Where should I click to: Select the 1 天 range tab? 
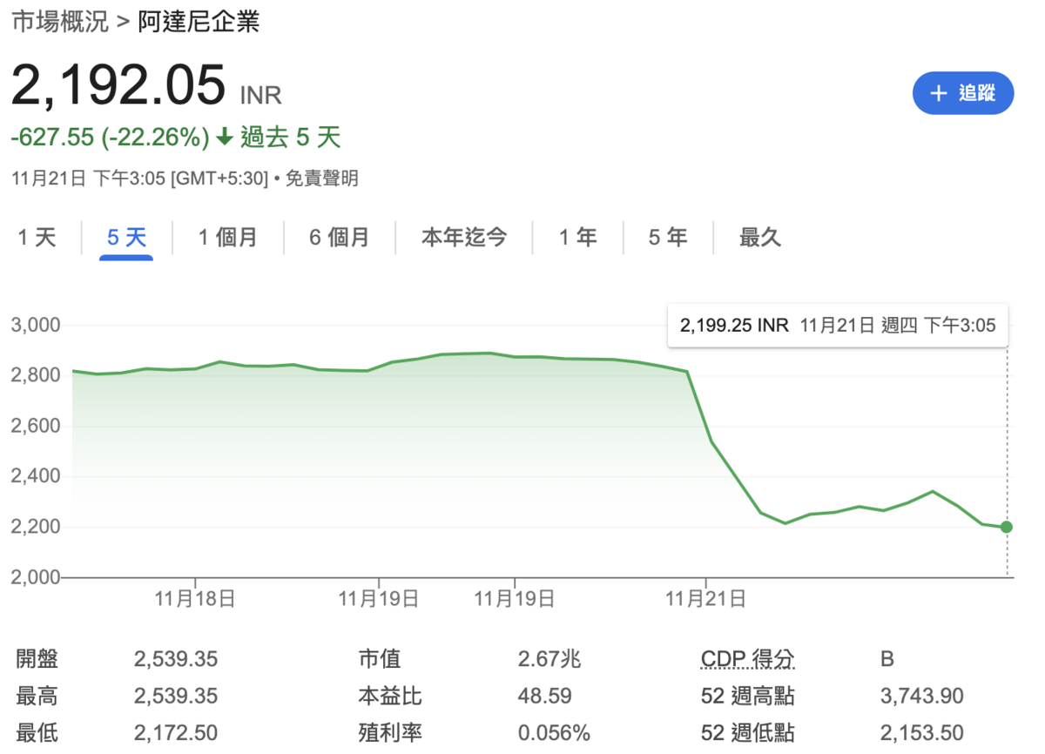point(37,237)
